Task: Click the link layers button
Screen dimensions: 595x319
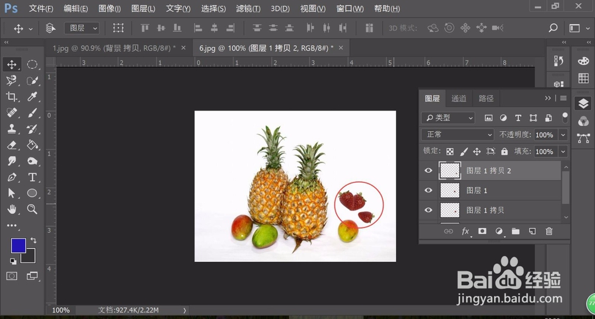Action: (x=449, y=231)
